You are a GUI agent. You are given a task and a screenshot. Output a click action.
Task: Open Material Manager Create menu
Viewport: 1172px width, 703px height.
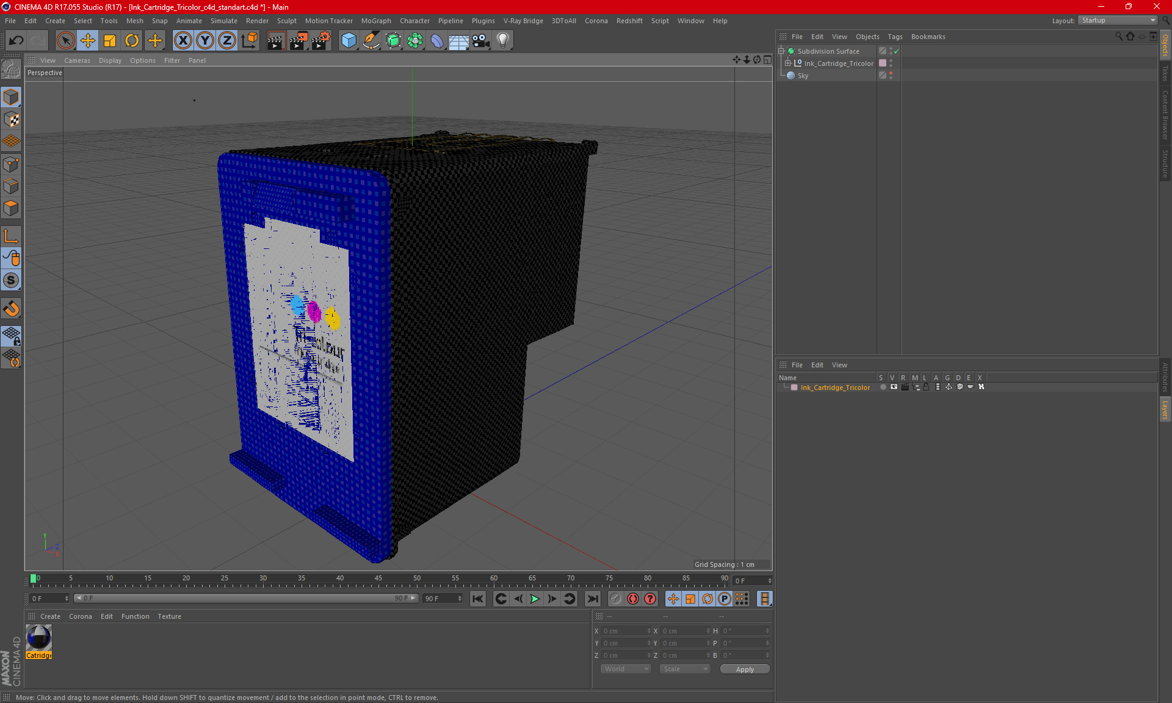click(50, 616)
